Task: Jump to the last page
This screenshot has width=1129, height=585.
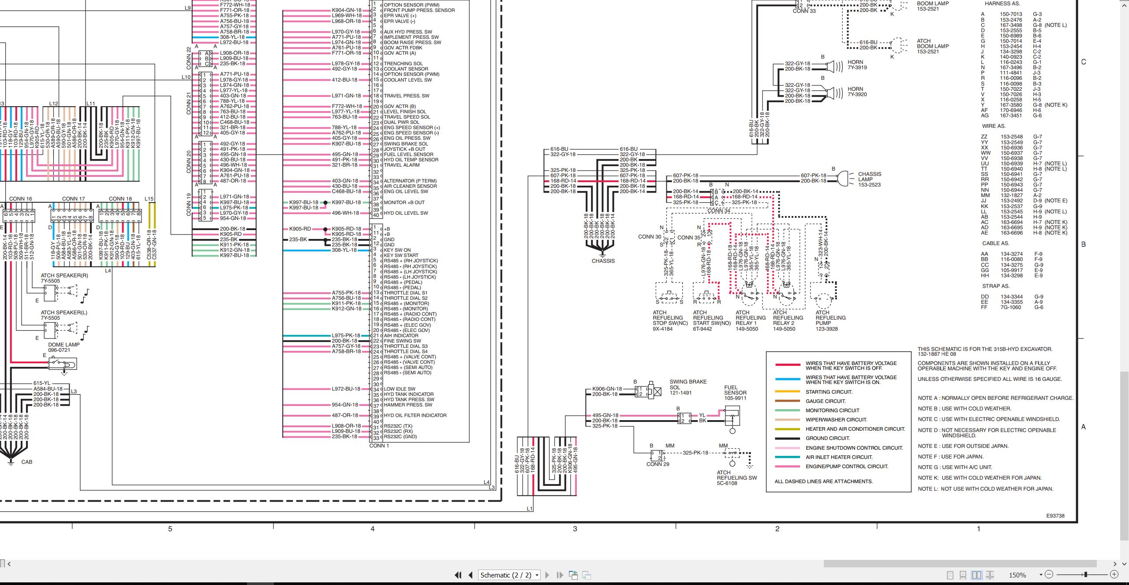Action: coord(560,575)
